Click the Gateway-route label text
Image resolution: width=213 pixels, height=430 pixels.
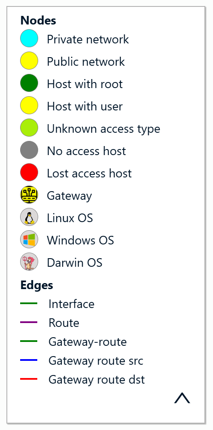pyautogui.click(x=87, y=342)
